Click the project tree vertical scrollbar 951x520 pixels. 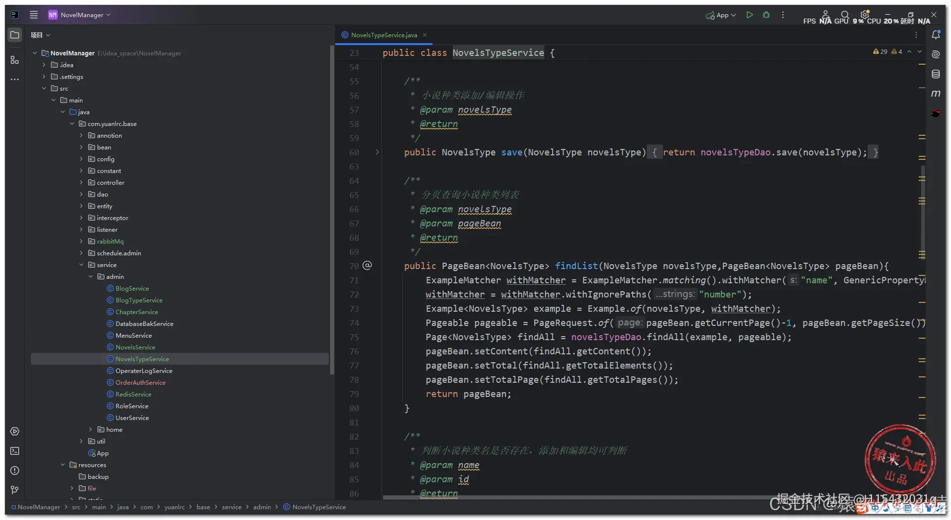coord(332,211)
